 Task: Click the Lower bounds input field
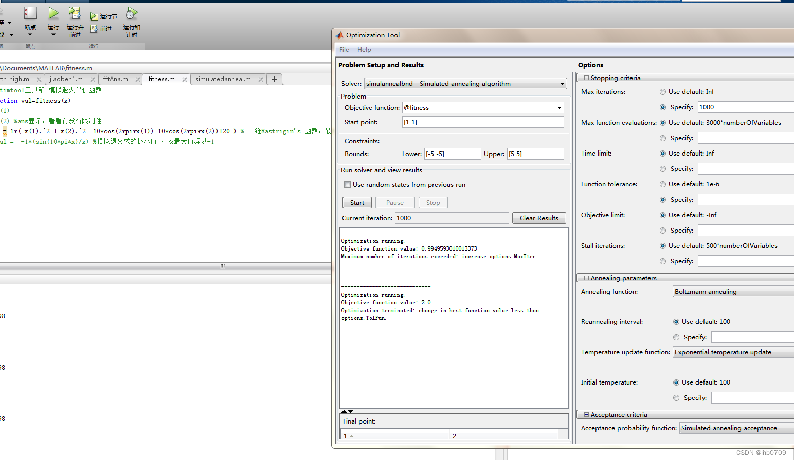point(453,154)
